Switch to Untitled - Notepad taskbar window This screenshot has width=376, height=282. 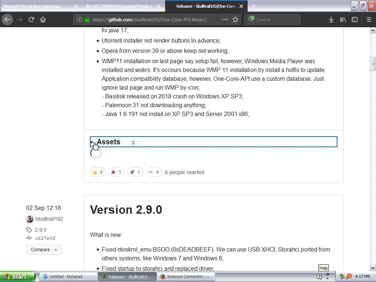(x=68, y=276)
